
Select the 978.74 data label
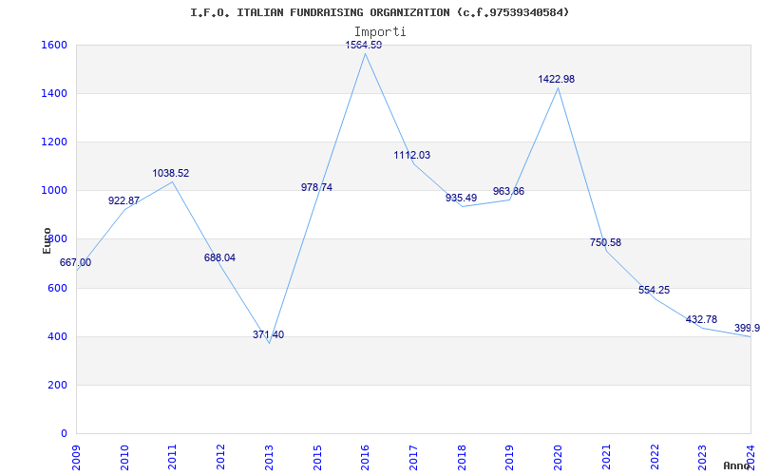[316, 187]
